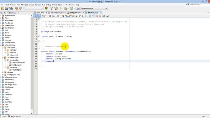Open the Source menu
The image size is (210, 118).
tap(31, 5)
